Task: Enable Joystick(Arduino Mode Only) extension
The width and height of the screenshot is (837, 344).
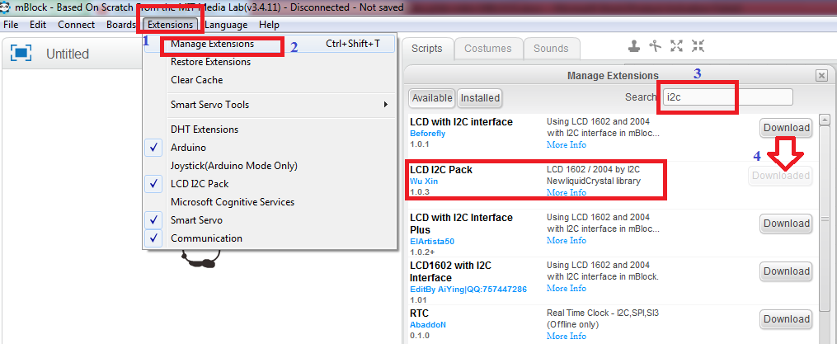Action: click(x=234, y=166)
